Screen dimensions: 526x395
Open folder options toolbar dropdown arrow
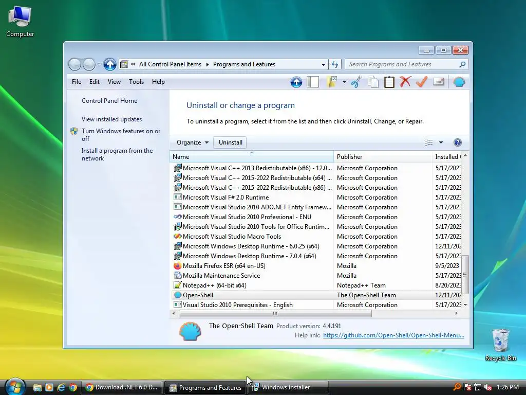(344, 82)
